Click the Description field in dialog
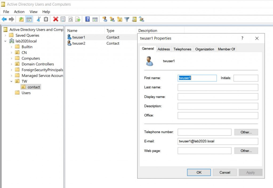 point(218,106)
